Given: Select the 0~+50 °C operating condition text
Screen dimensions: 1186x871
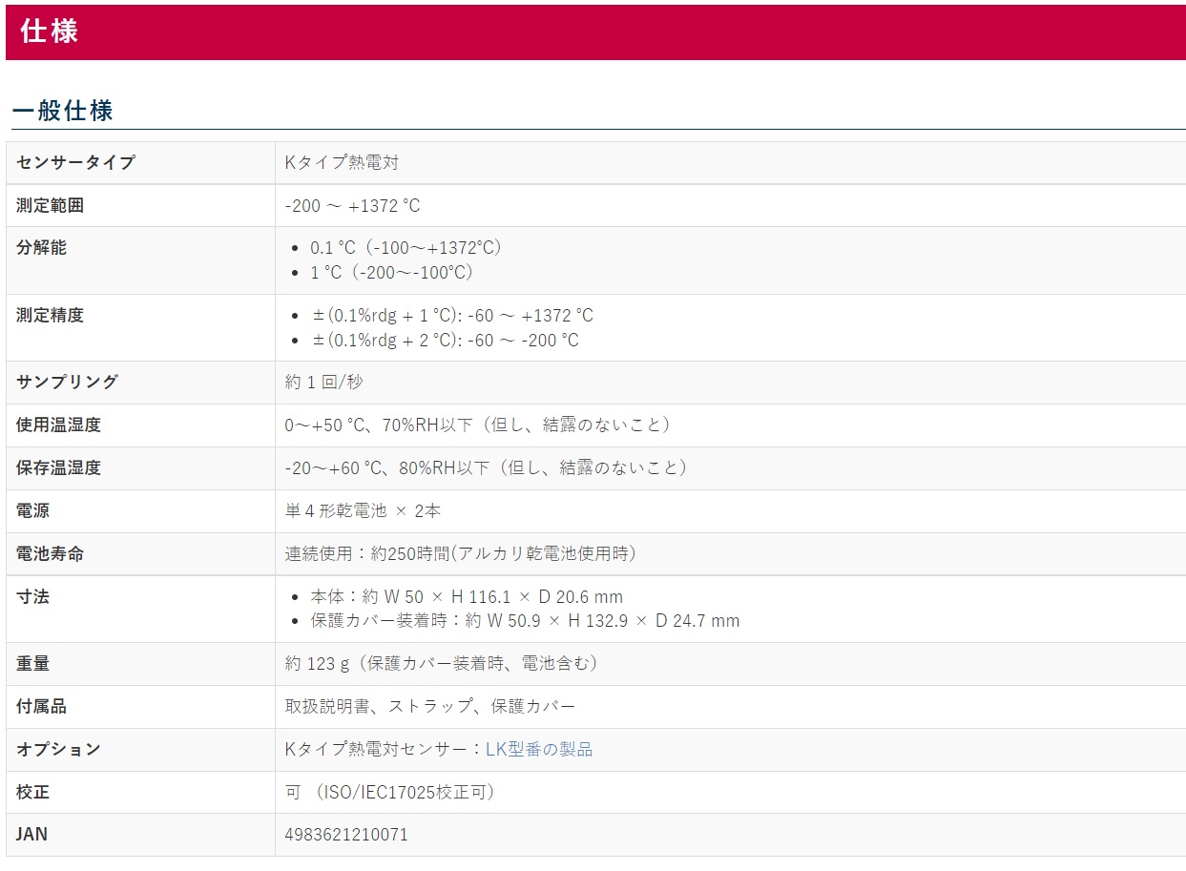Looking at the screenshot, I should 478,425.
